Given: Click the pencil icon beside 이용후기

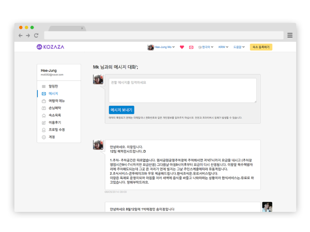Looking at the screenshot, I should [x=44, y=123].
